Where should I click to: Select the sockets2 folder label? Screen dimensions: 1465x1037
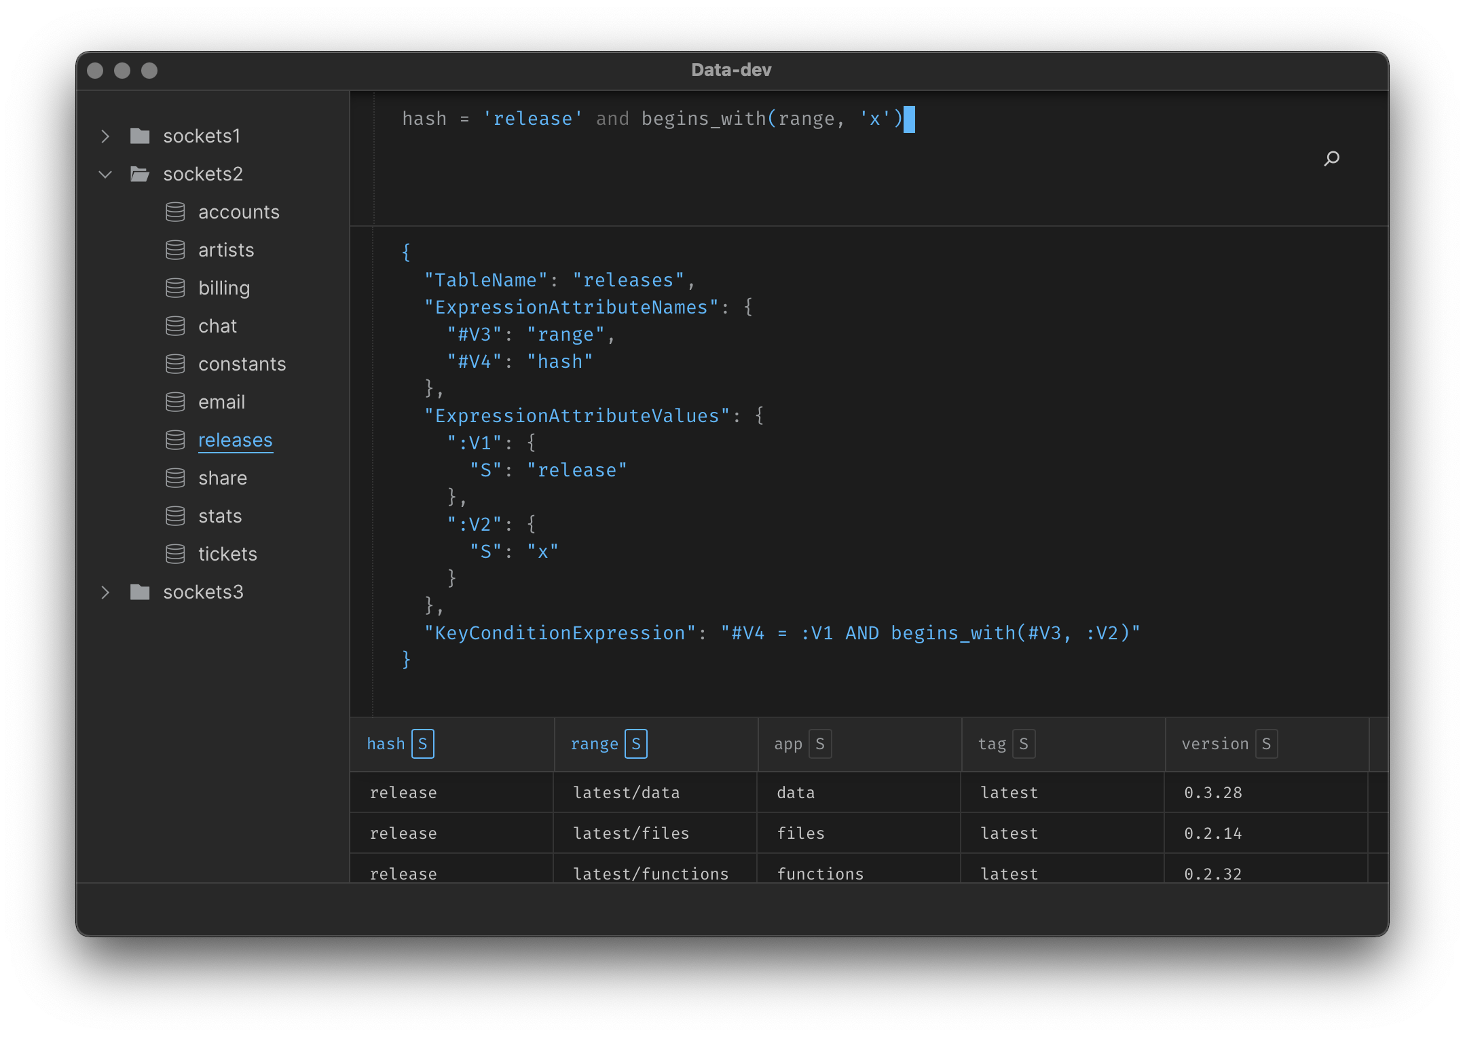click(x=203, y=174)
